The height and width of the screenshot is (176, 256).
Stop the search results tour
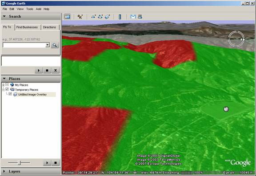pyautogui.click(x=47, y=70)
